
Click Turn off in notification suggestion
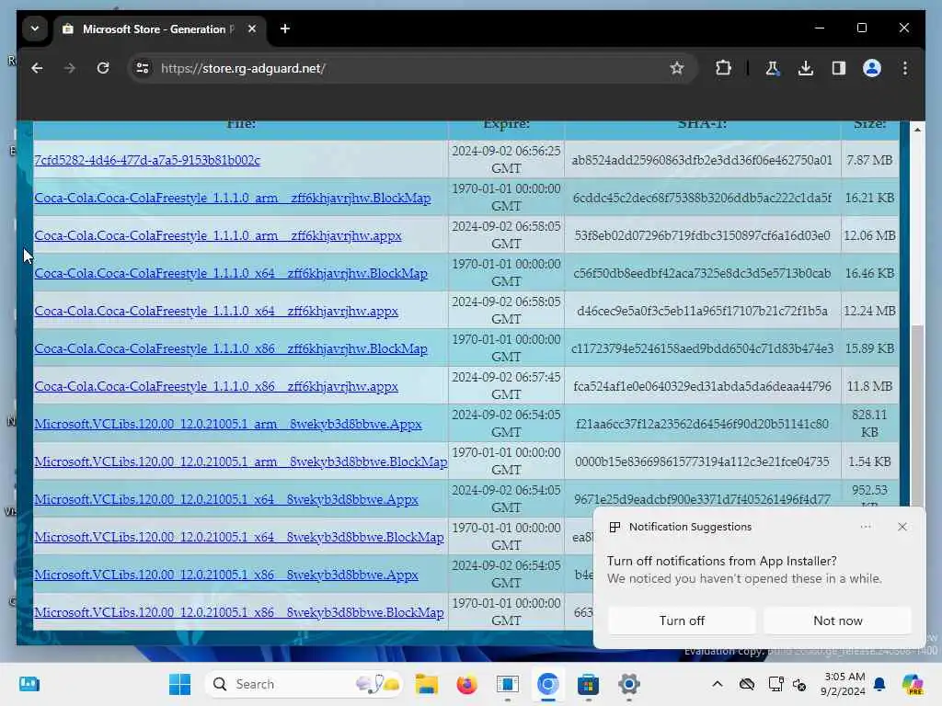[x=682, y=621]
